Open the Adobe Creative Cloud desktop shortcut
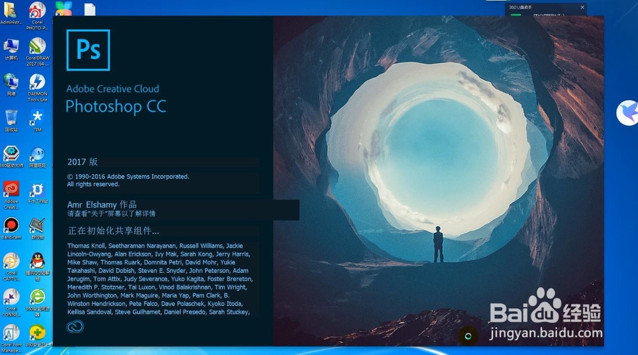638x355 pixels. click(x=11, y=195)
